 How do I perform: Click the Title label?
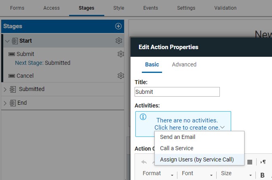click(x=141, y=82)
